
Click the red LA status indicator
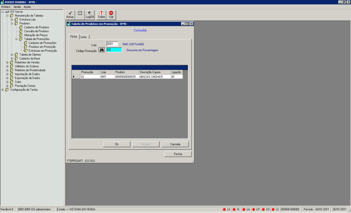pos(244,209)
